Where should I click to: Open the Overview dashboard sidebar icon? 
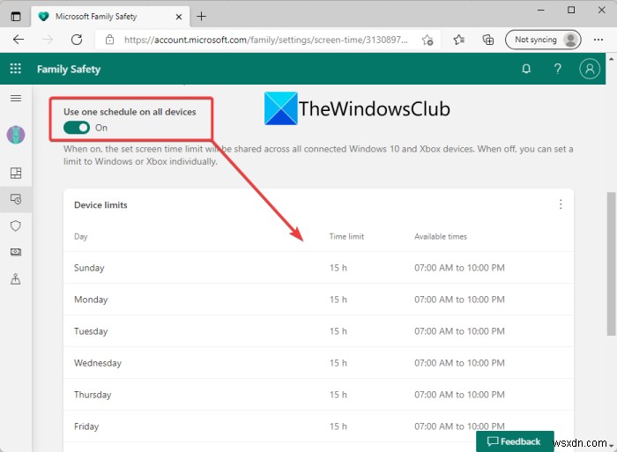pos(16,173)
